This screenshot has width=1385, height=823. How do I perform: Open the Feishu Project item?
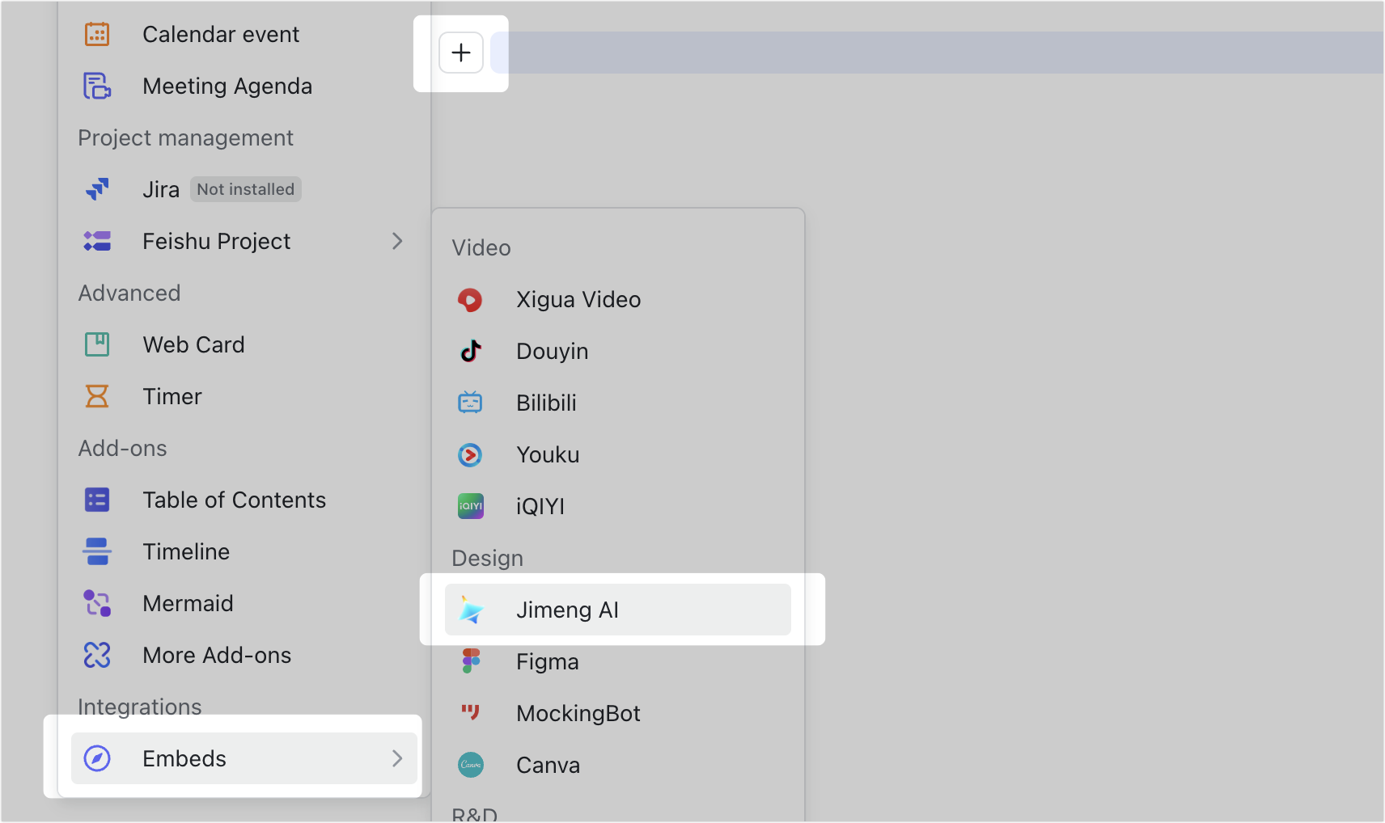coord(244,241)
